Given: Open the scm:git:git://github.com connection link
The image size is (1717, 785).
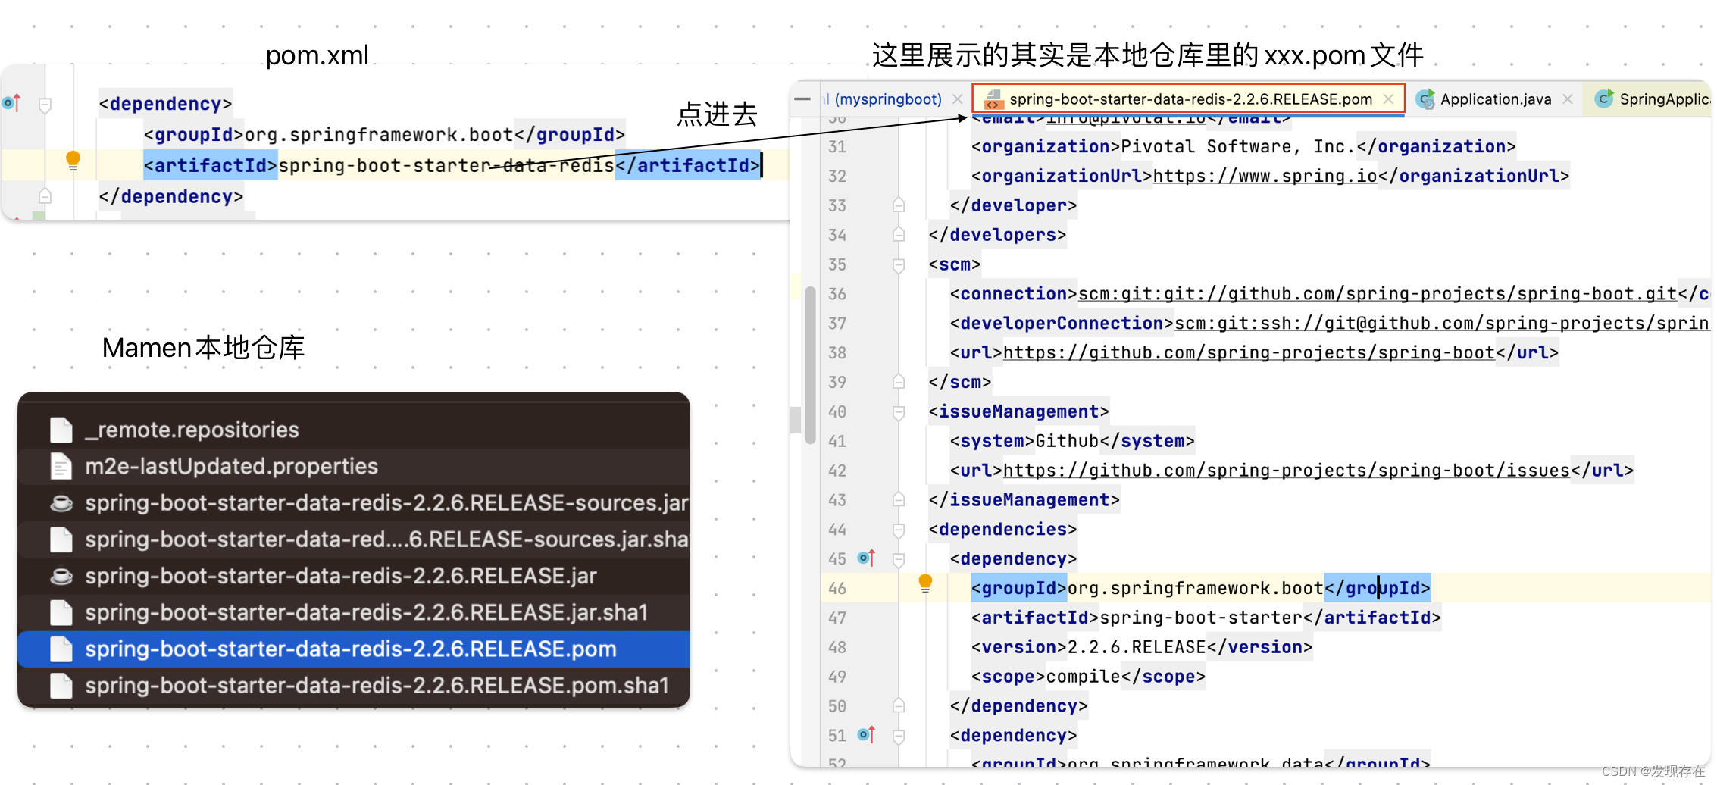Looking at the screenshot, I should (1378, 293).
